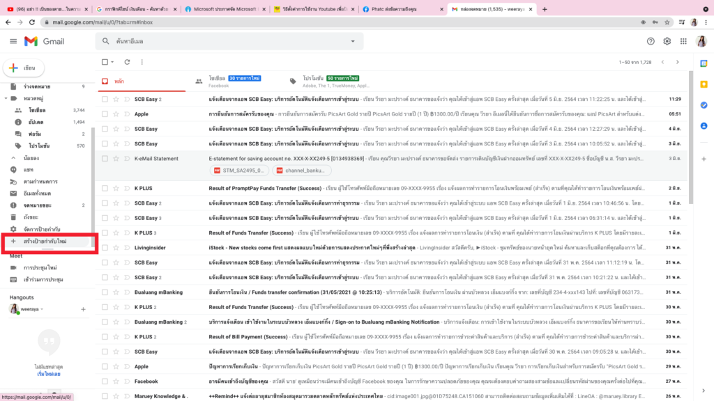Open the more options three-dot menu above inbox

tap(142, 62)
